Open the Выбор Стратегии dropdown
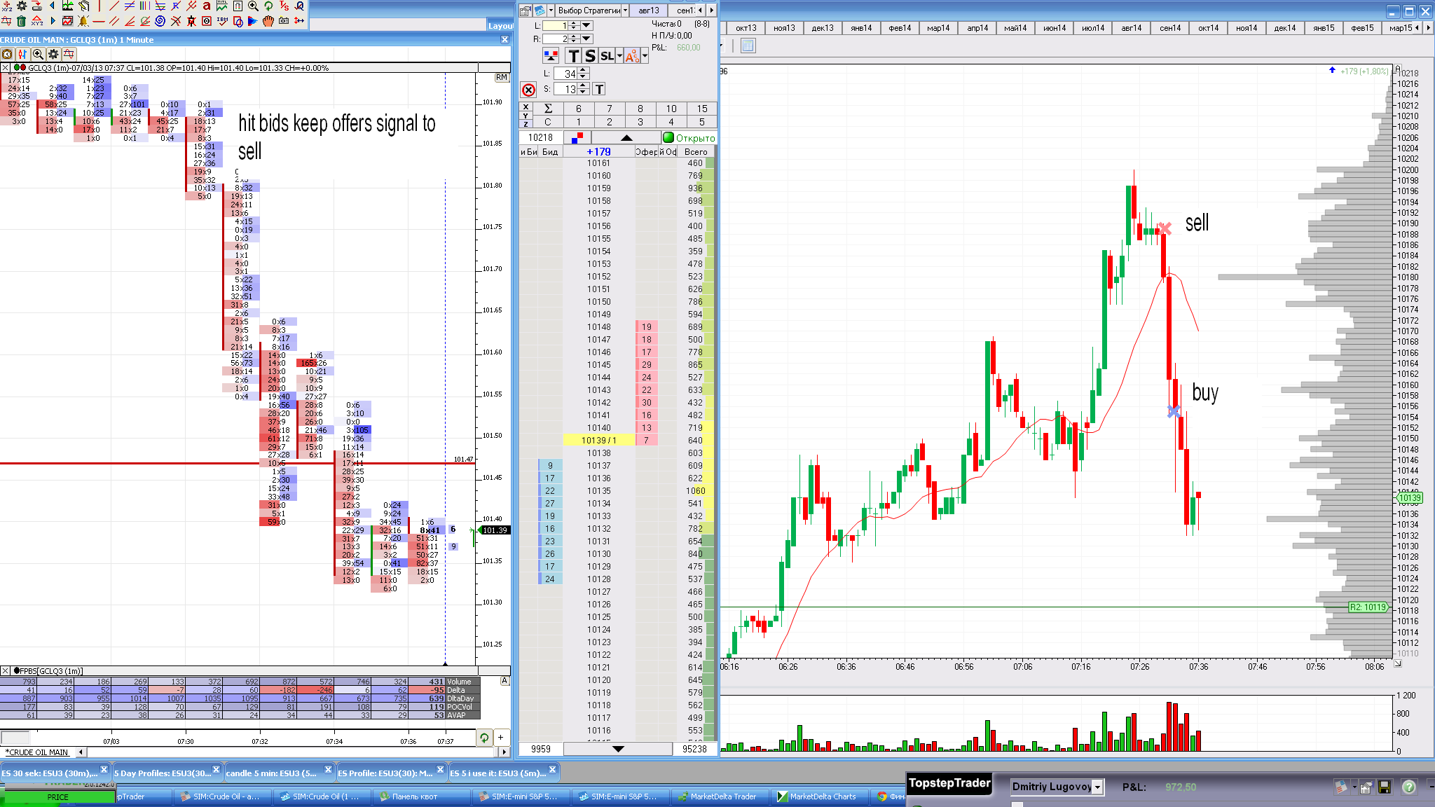Screen dimensions: 1435x807 [625, 11]
